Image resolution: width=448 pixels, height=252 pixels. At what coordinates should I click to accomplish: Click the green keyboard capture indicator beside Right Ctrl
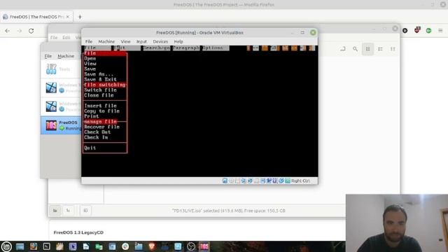(288, 181)
